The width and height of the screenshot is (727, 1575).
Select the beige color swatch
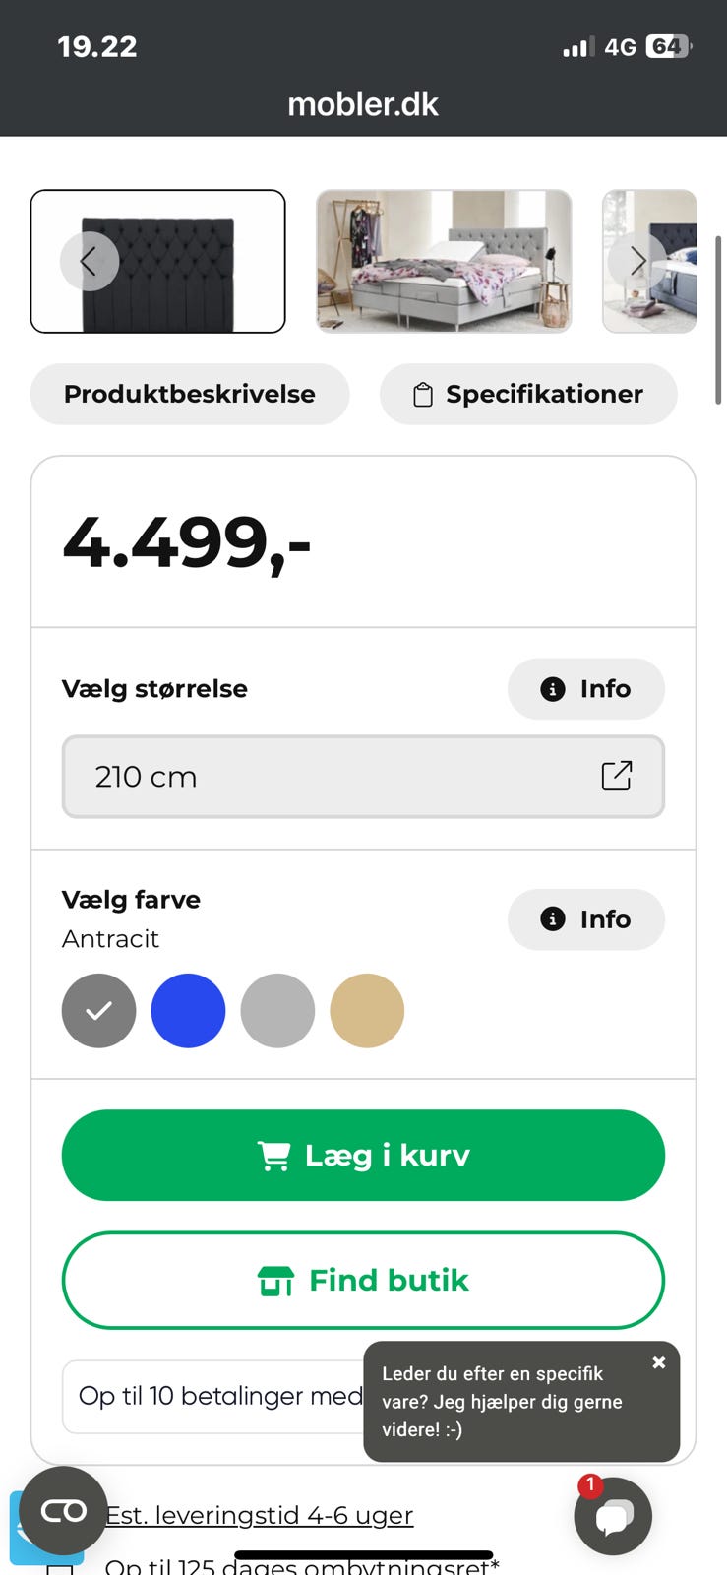(x=367, y=1011)
